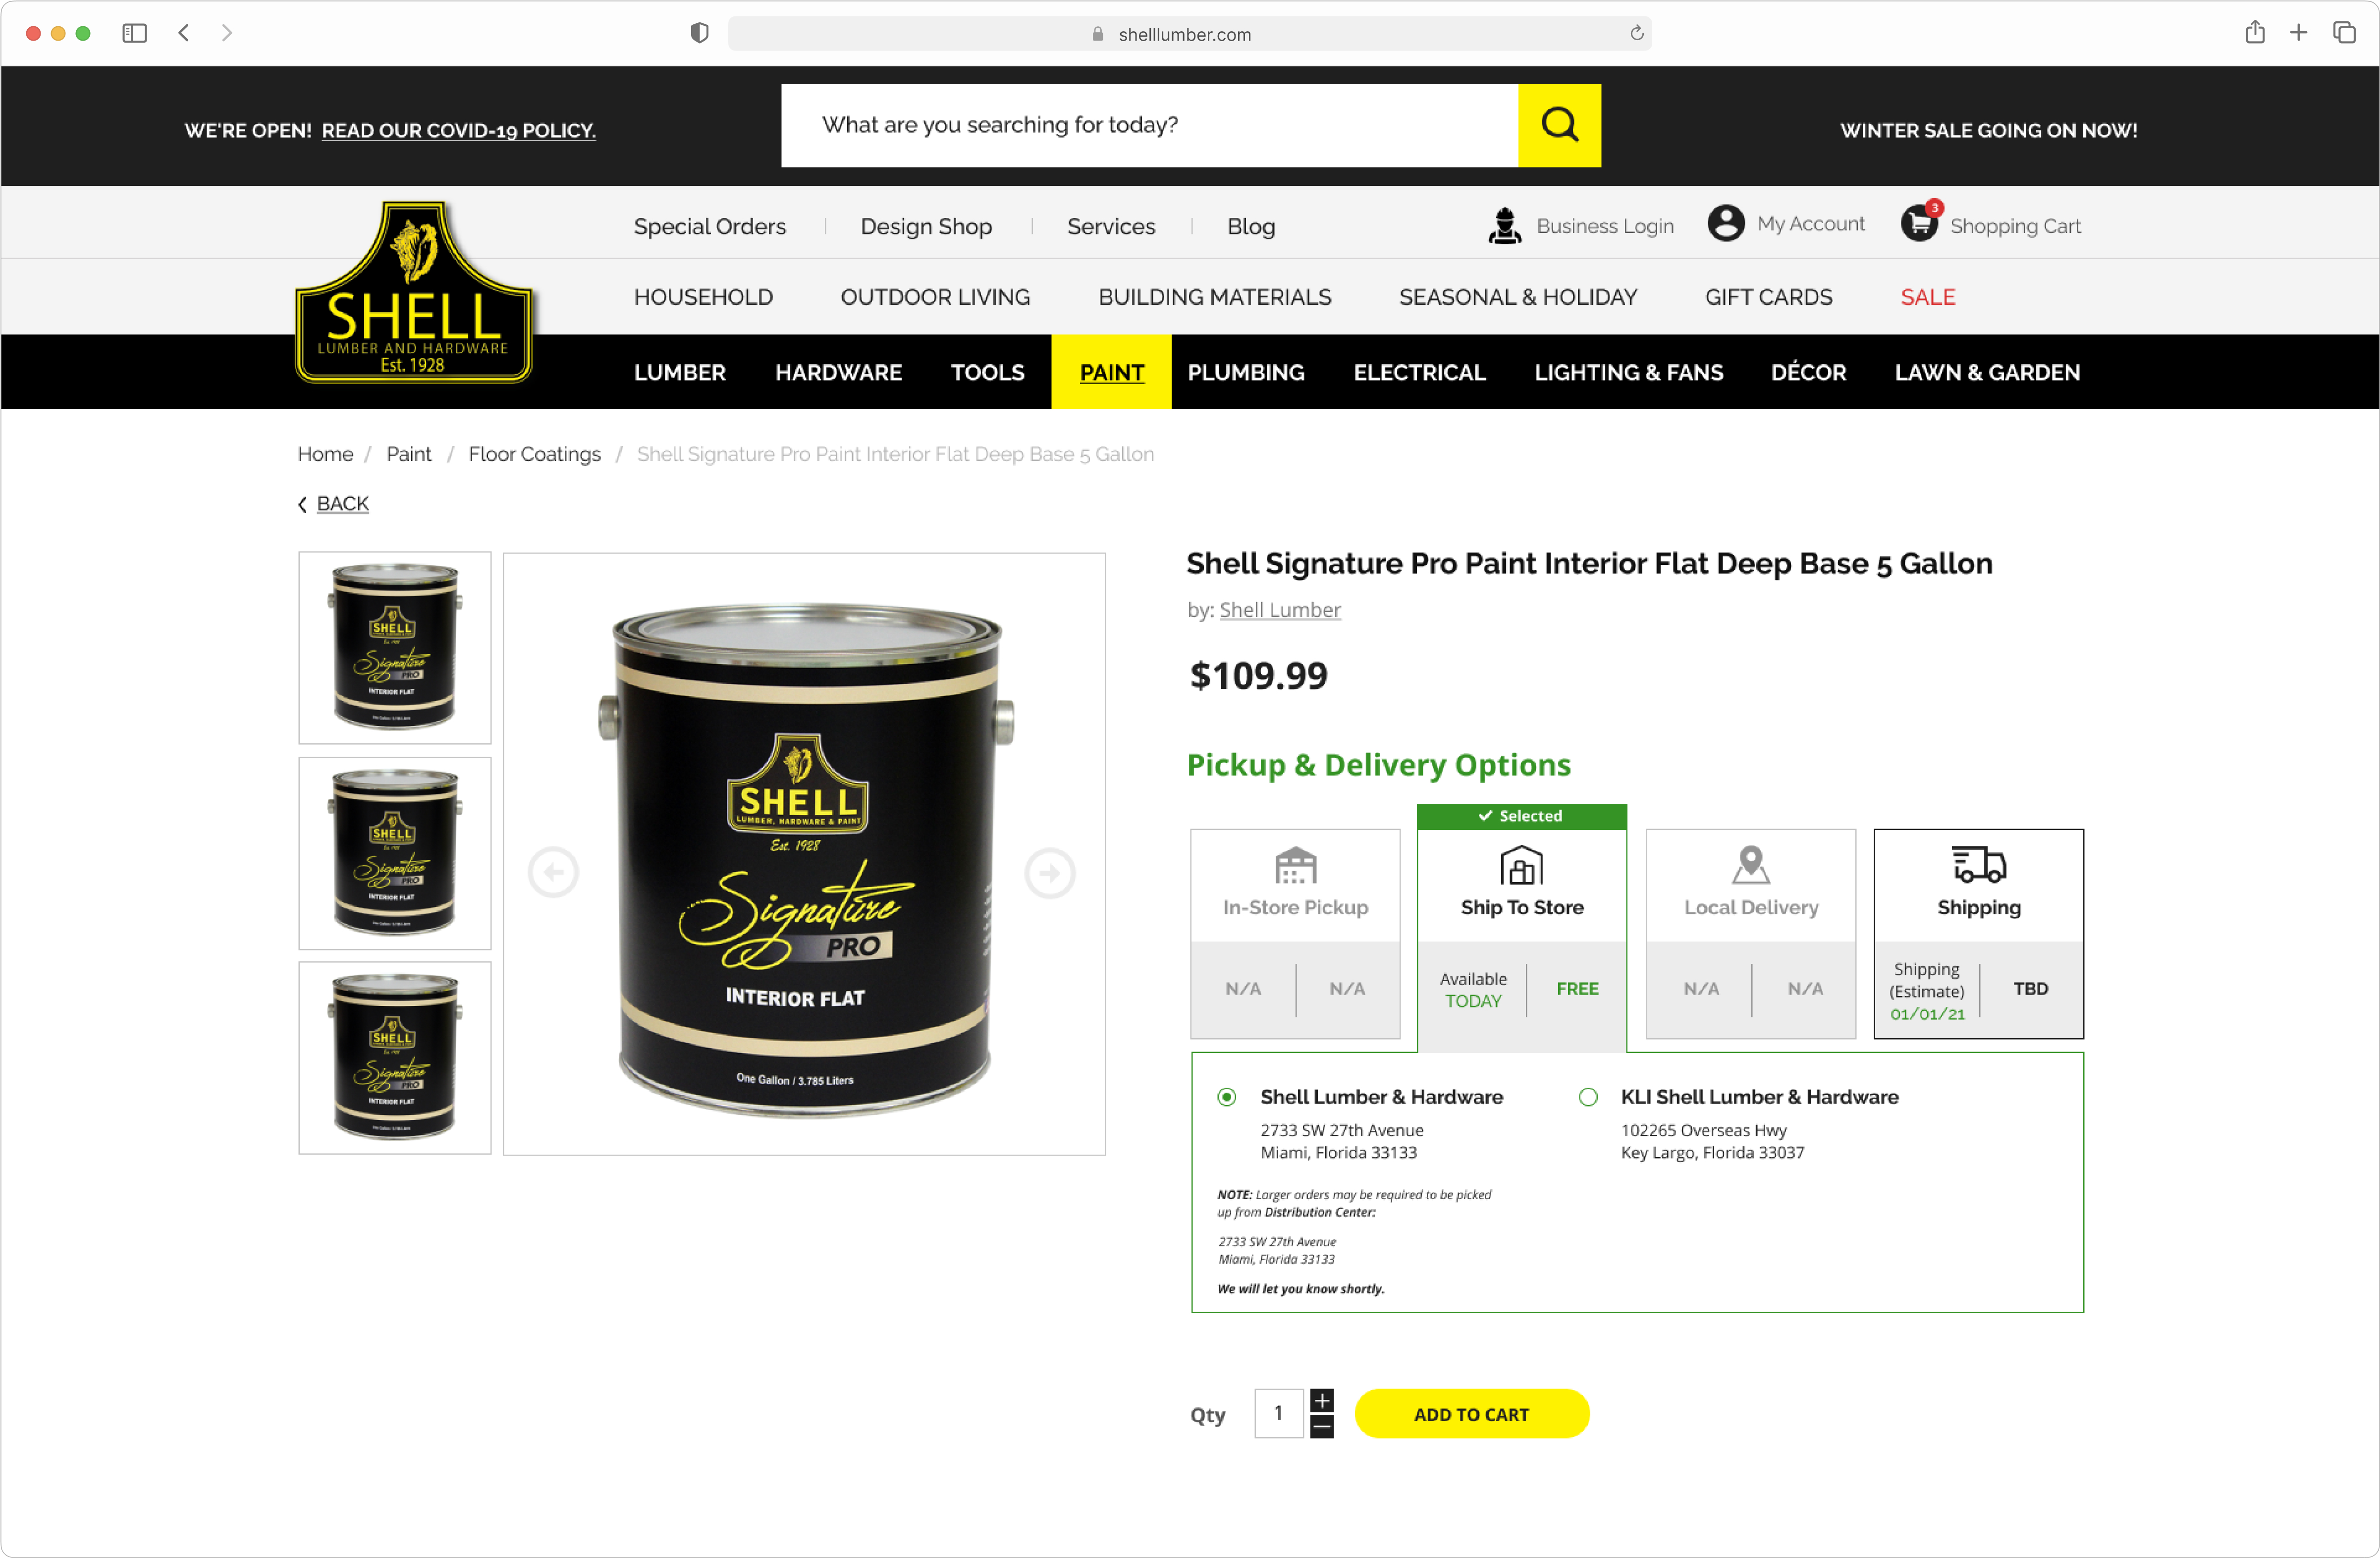
Task: Increase quantity with plus button
Action: click(x=1321, y=1400)
